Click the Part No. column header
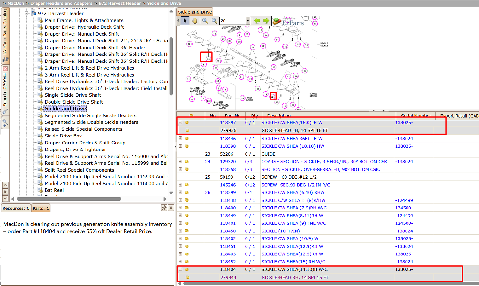This screenshot has height=286, width=479. 233,116
